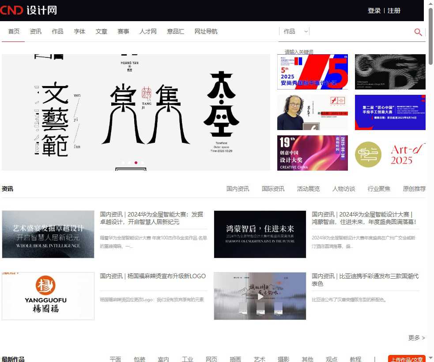Screen dimensions: 434x362
Task: Click the 上传作品/文章 button
Action: 407,359
